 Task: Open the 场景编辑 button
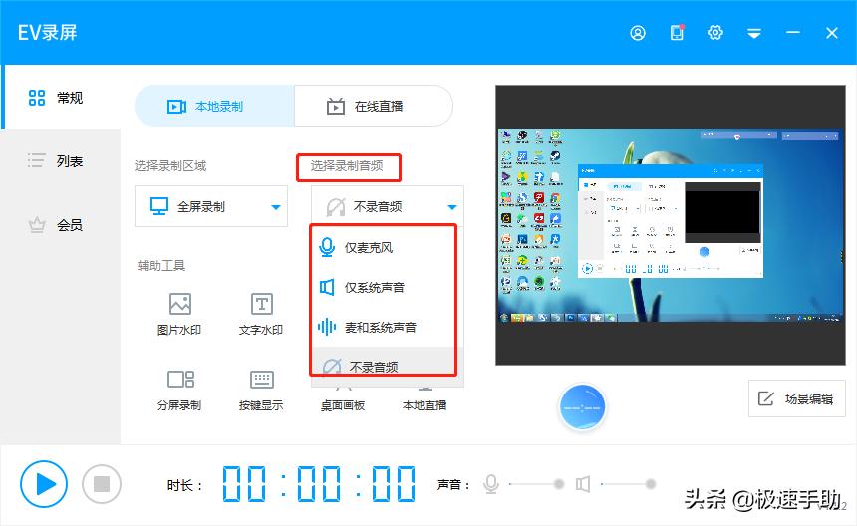[x=797, y=398]
